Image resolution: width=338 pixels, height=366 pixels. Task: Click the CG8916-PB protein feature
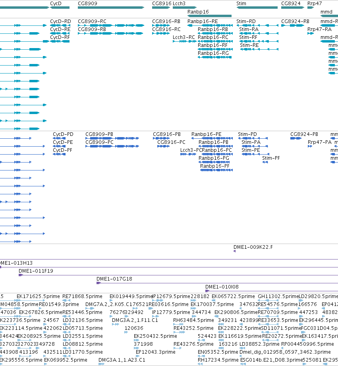tap(161, 138)
